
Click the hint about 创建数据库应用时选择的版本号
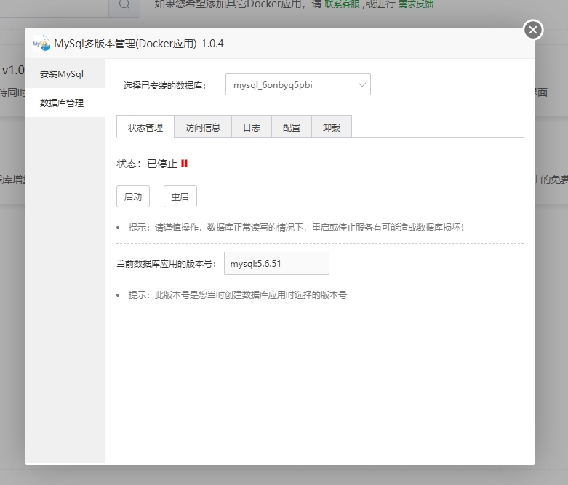pyautogui.click(x=238, y=294)
